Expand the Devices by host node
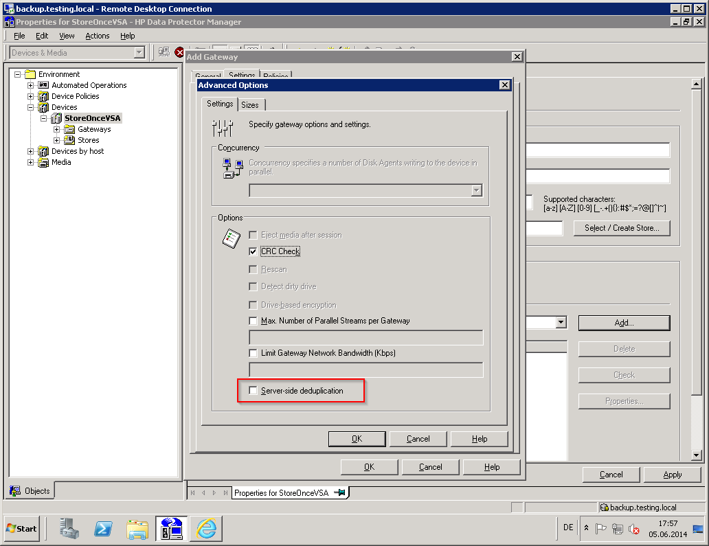709x546 pixels. (31, 151)
